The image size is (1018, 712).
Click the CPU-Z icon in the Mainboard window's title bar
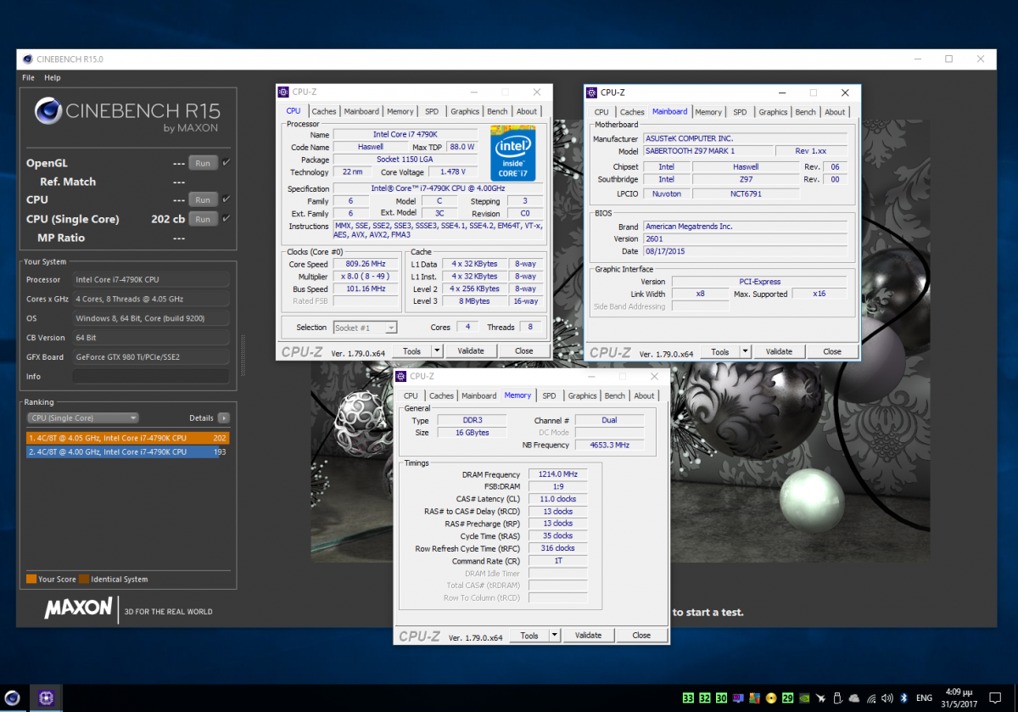coord(592,92)
